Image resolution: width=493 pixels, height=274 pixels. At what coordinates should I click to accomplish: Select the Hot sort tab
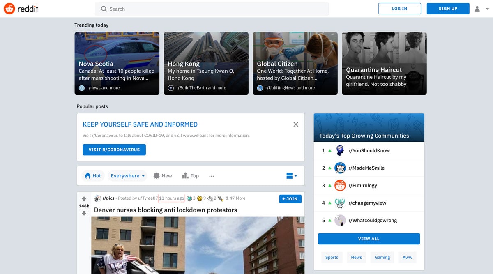[92, 176]
